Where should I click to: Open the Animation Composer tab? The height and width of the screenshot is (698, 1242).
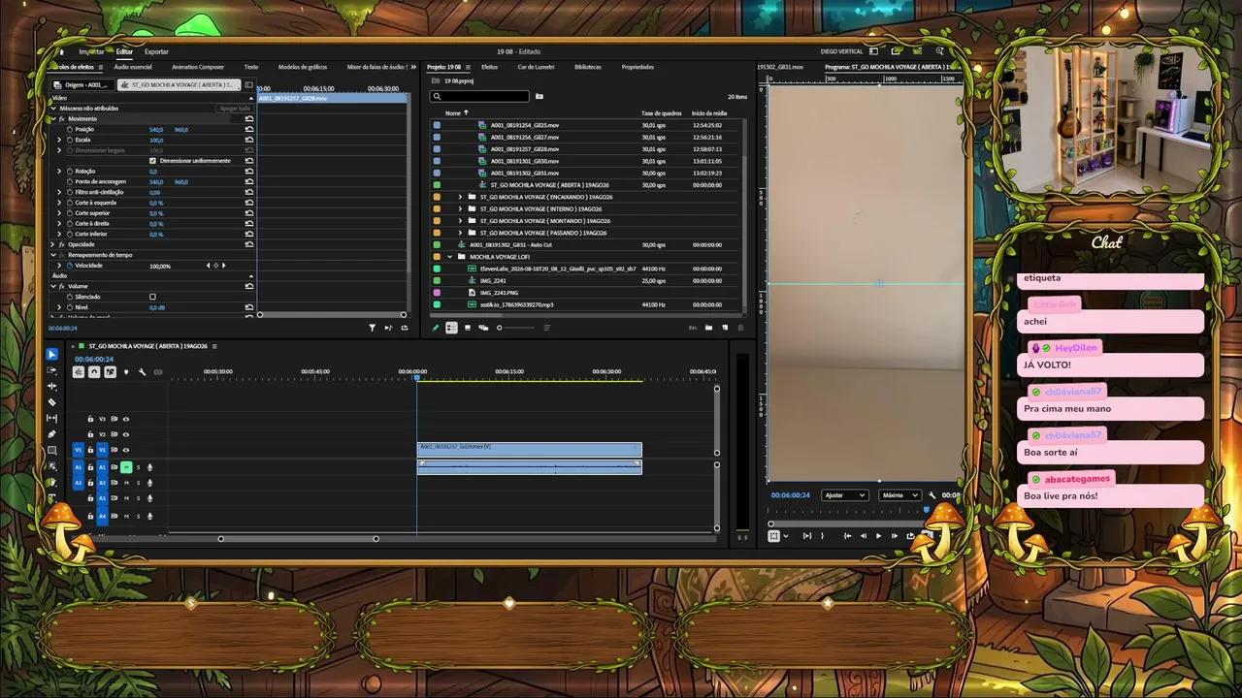coord(198,67)
